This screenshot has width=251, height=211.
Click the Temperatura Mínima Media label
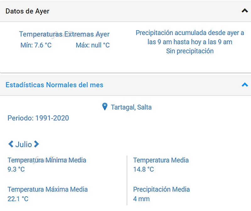tap(47, 160)
